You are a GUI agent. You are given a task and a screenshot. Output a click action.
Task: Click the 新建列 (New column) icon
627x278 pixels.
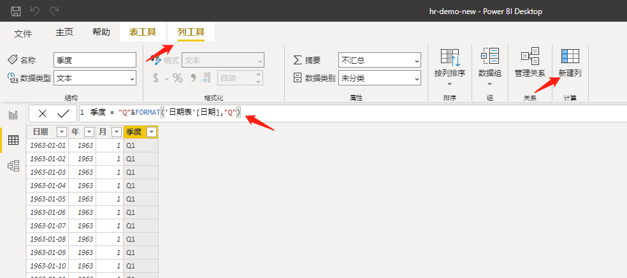coord(570,62)
